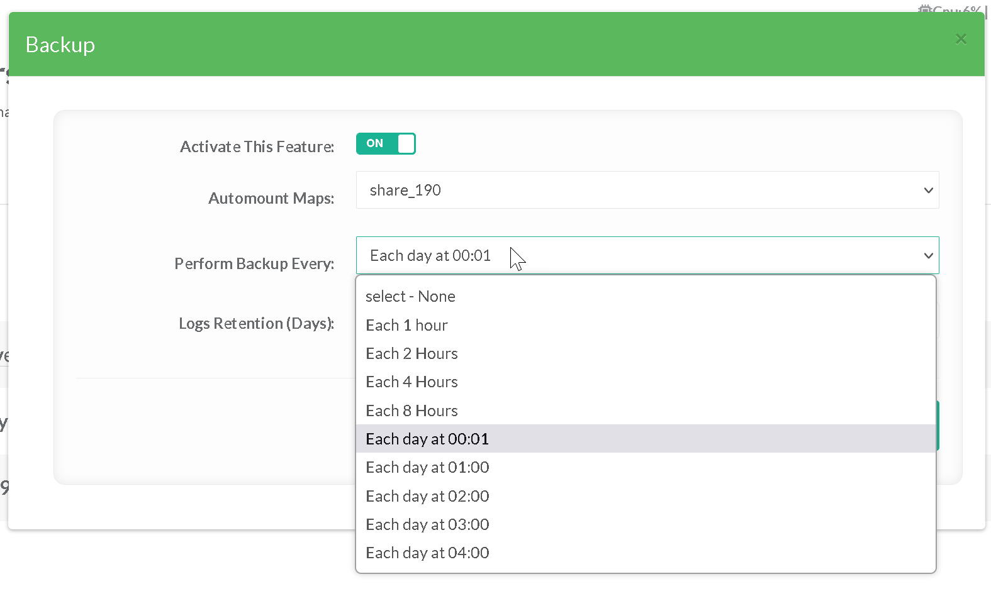Viewport: 991px width, 601px height.
Task: Choose 'Each day at 03:00' schedule
Action: click(427, 524)
